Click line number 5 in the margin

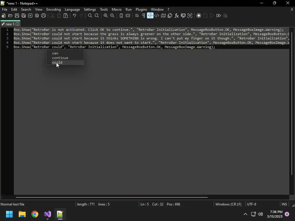coord(7,47)
